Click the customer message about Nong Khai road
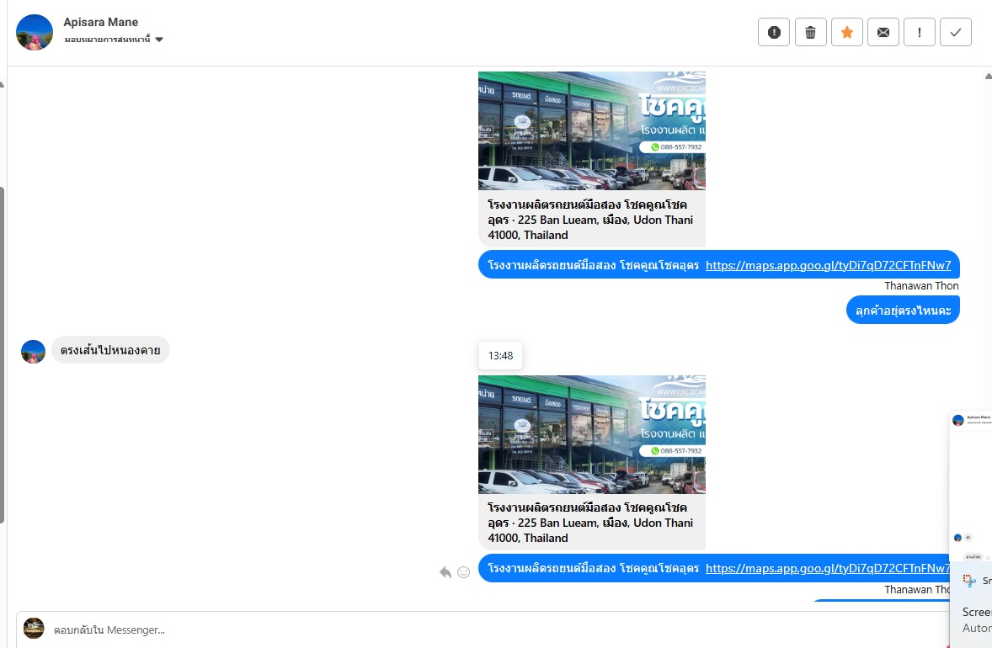 coord(110,350)
